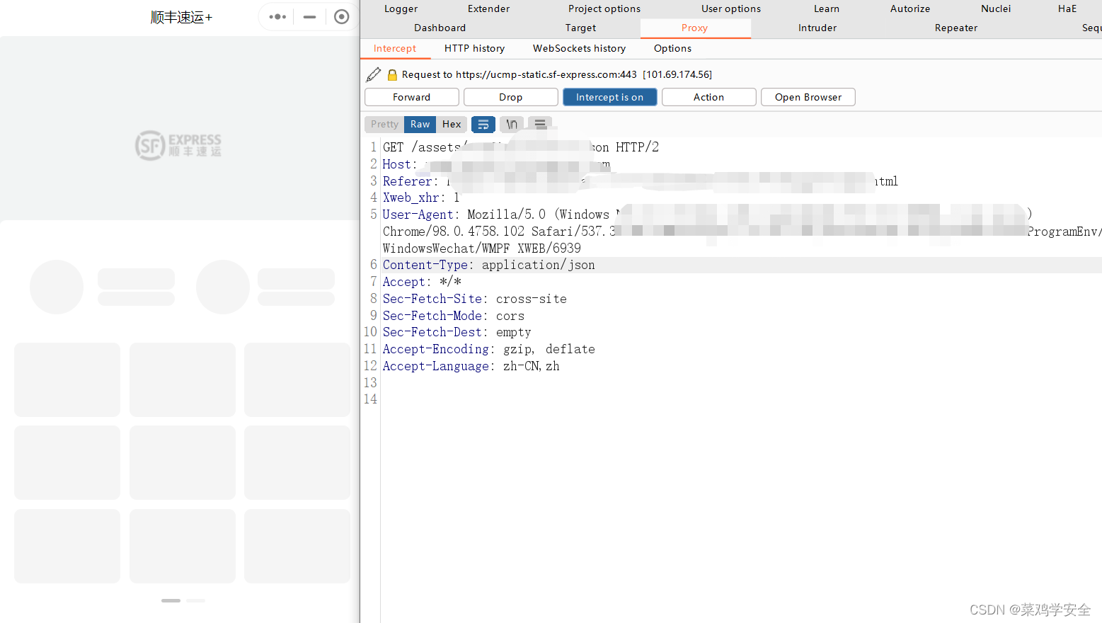Switch to Raw view

pos(420,125)
